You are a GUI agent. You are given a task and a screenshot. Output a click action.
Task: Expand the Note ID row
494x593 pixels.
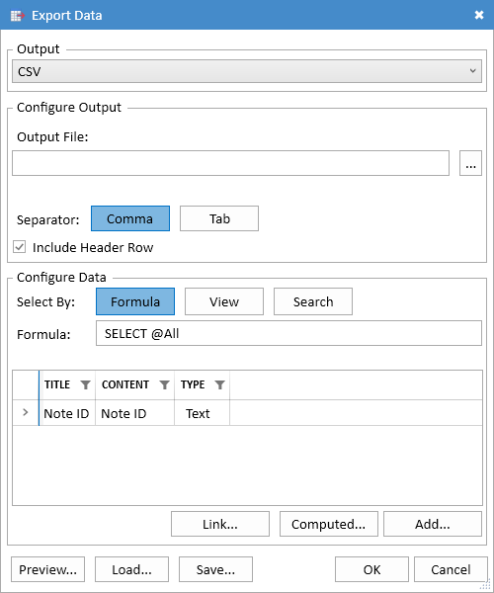(26, 412)
